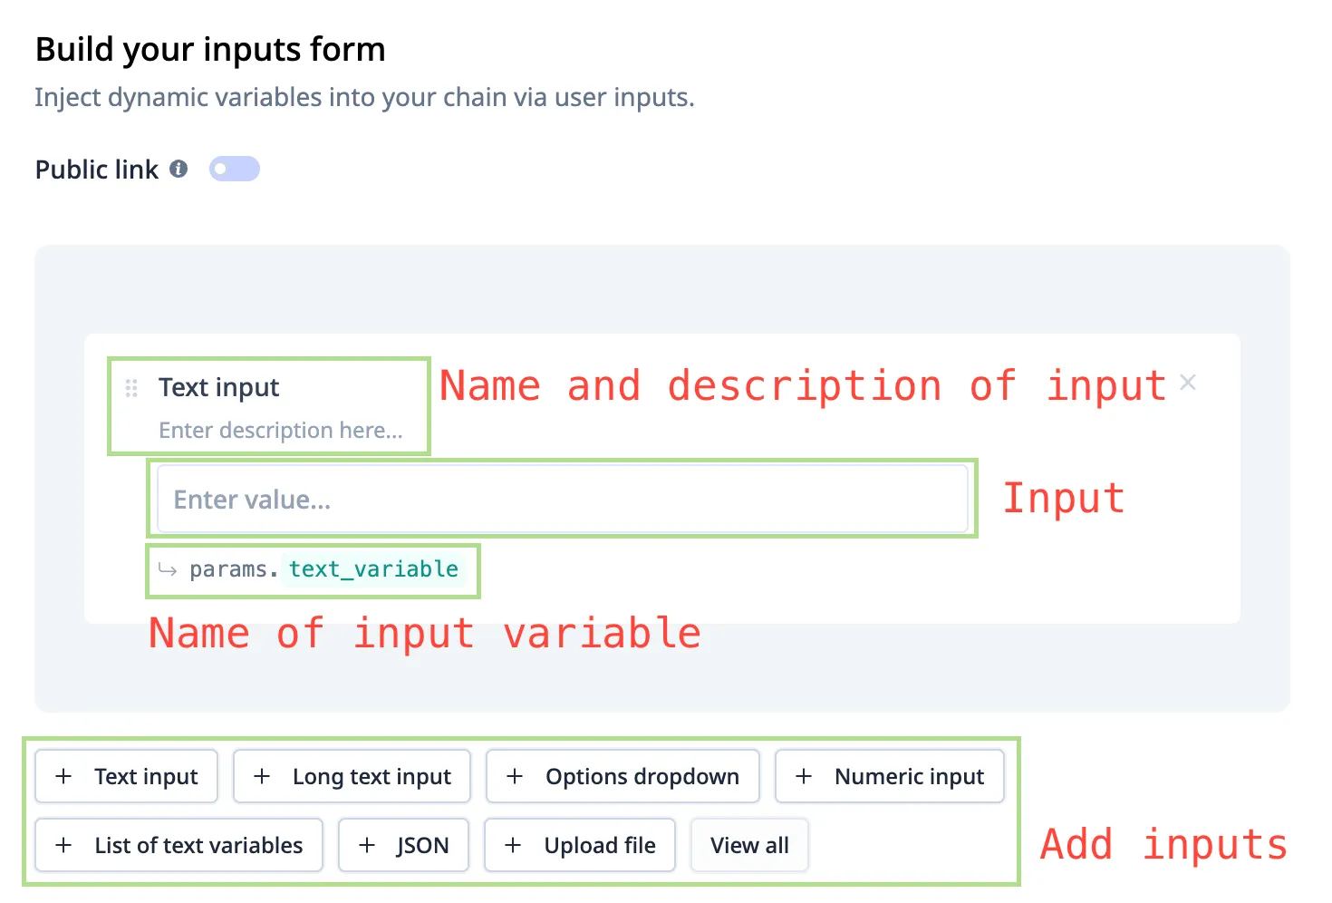
Task: Click the plus icon on Upload file button
Action: [513, 846]
